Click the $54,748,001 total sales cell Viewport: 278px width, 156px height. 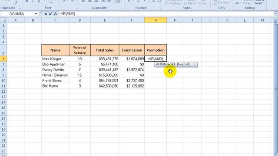click(105, 81)
